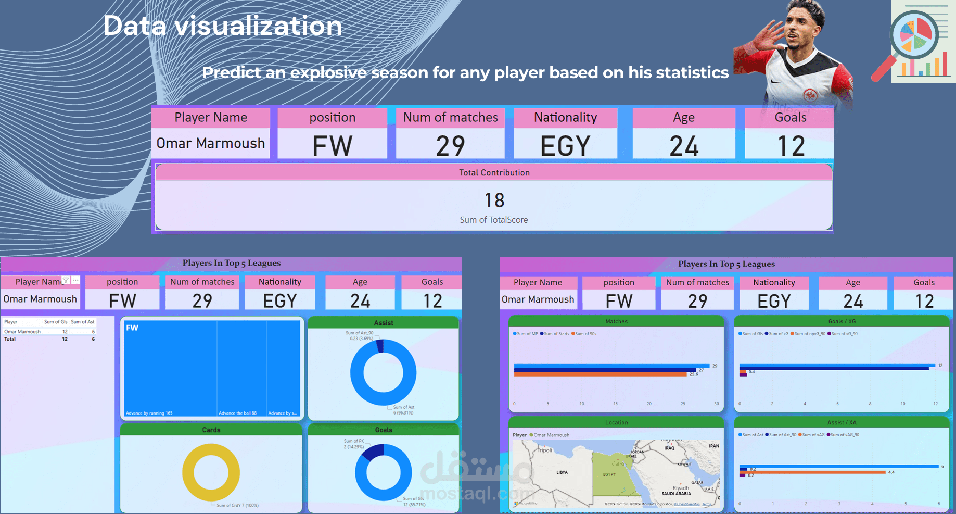This screenshot has width=956, height=514.
Task: Click the Sum of TotalScore label
Action: coord(494,220)
